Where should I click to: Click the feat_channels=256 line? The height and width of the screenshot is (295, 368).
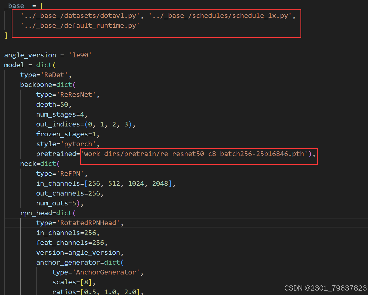72,243
